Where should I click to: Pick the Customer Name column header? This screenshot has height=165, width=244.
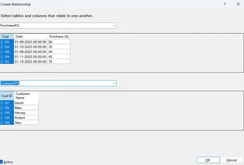pos(26,96)
